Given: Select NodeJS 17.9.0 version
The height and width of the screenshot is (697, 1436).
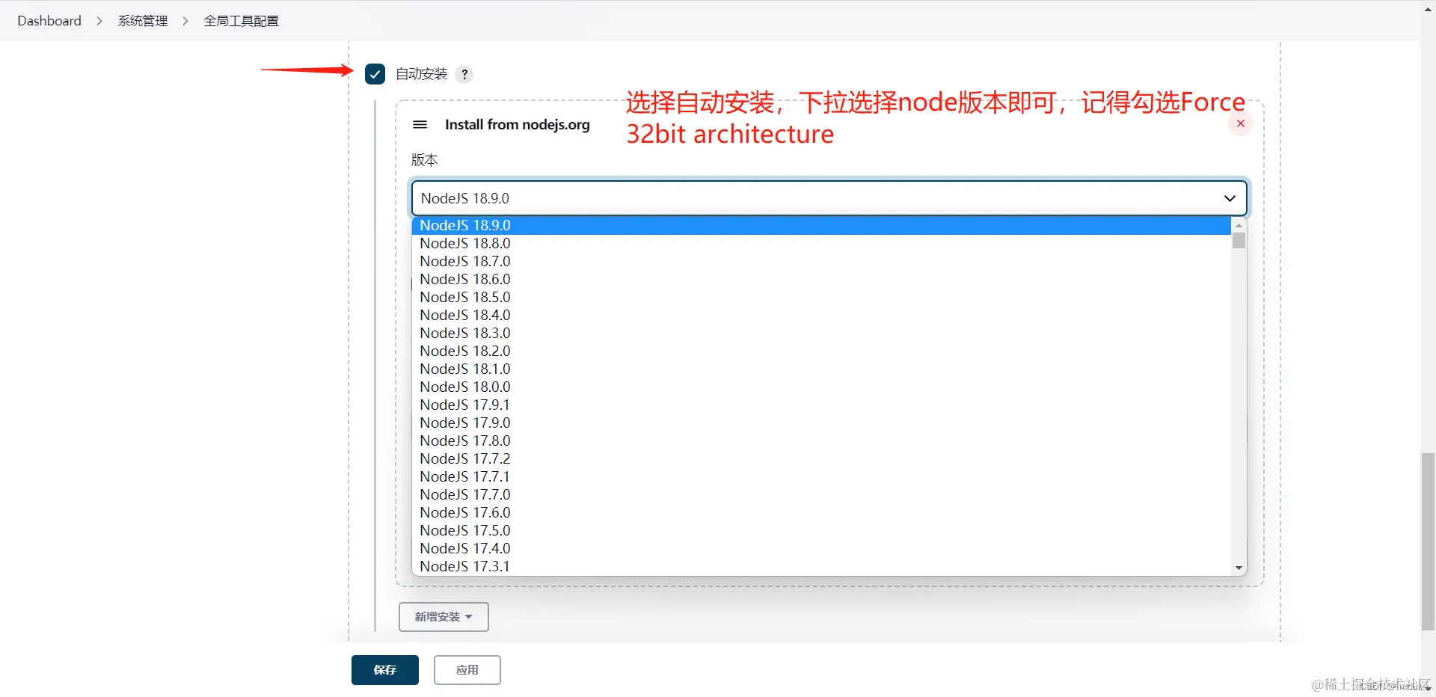Looking at the screenshot, I should [x=821, y=423].
